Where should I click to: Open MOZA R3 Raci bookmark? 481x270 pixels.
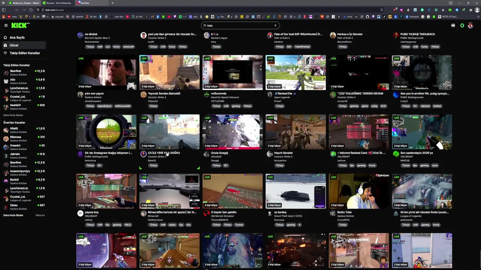point(448,16)
